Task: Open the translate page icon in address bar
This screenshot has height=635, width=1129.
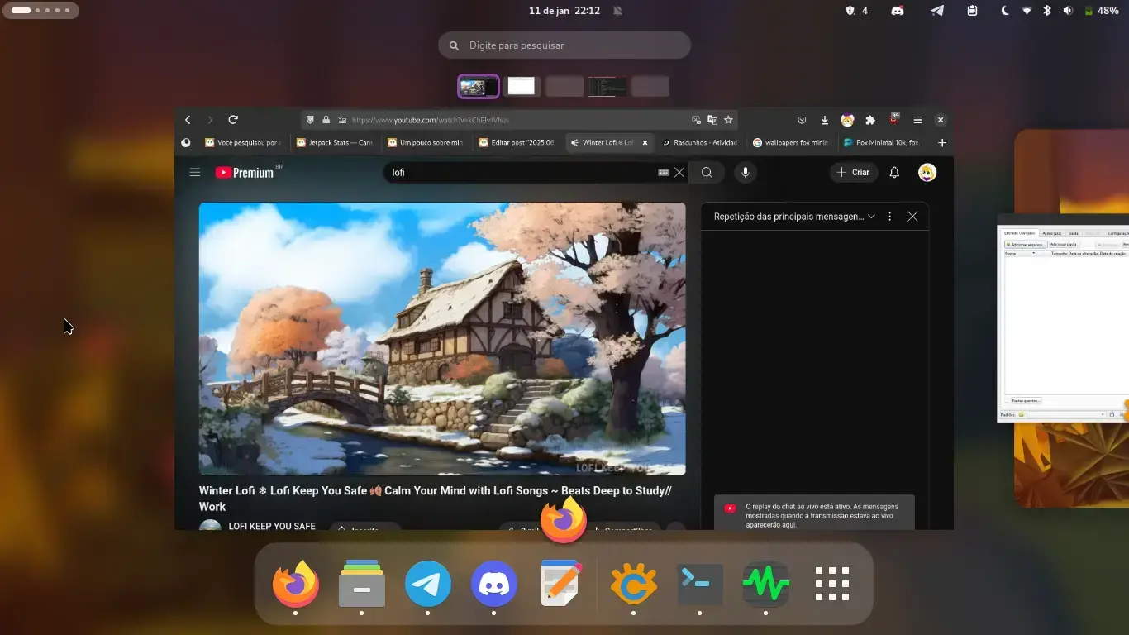Action: pos(712,120)
